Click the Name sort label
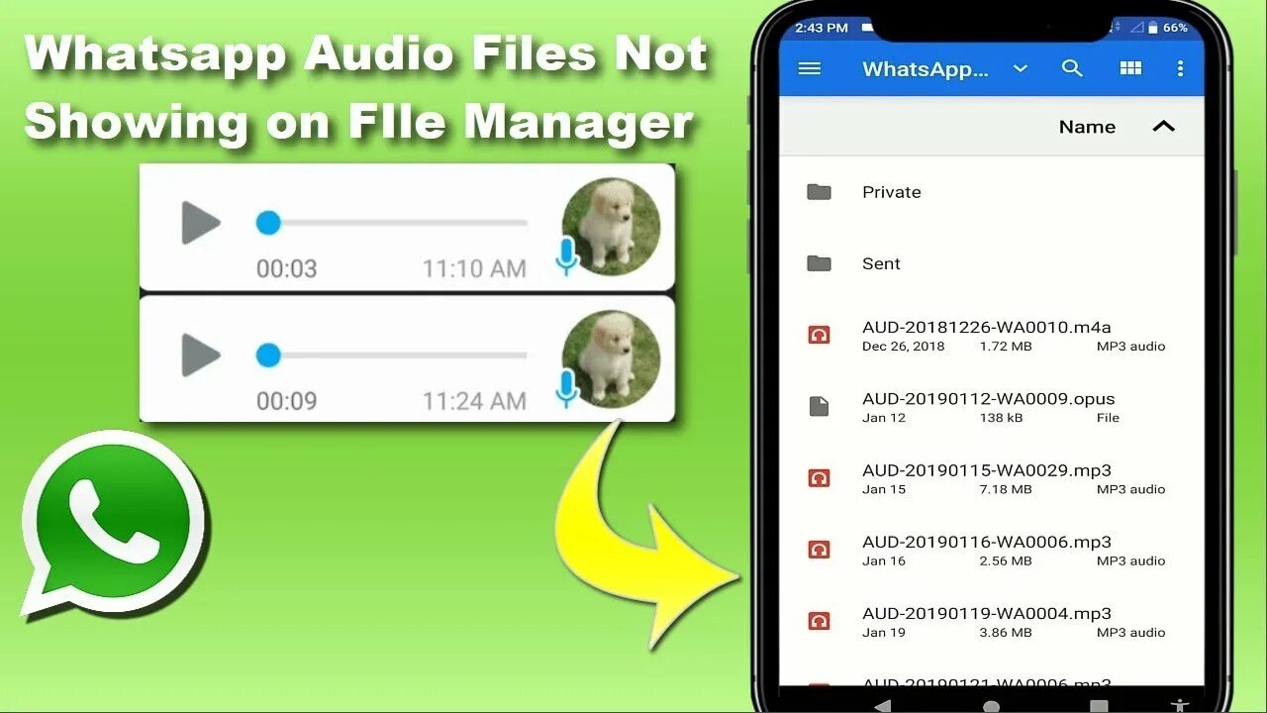This screenshot has height=713, width=1267. (x=1087, y=127)
